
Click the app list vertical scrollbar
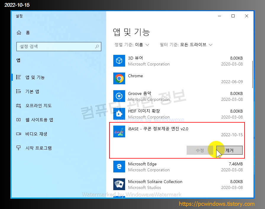coord(253,74)
